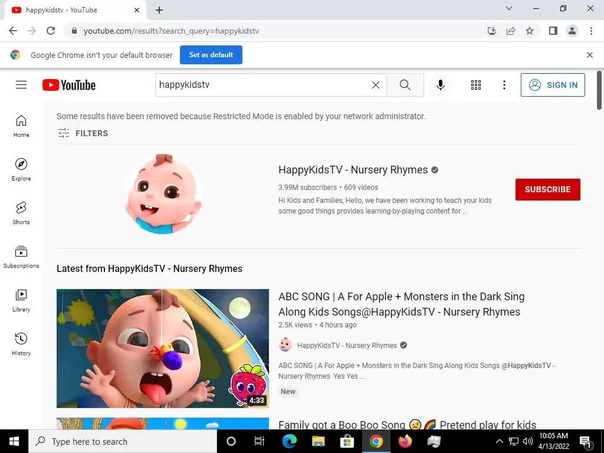Show hidden system tray icons
Viewport: 604px width, 453px height.
[499, 441]
